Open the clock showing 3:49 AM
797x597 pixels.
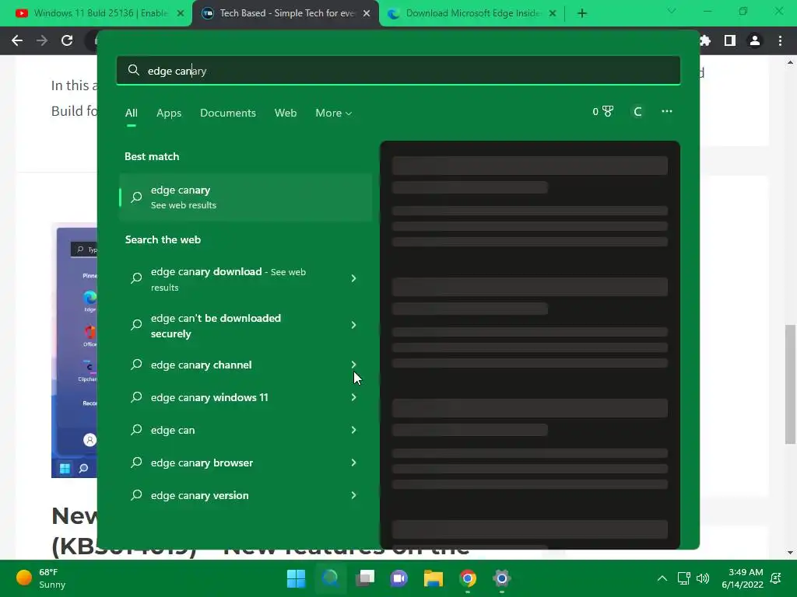743,578
